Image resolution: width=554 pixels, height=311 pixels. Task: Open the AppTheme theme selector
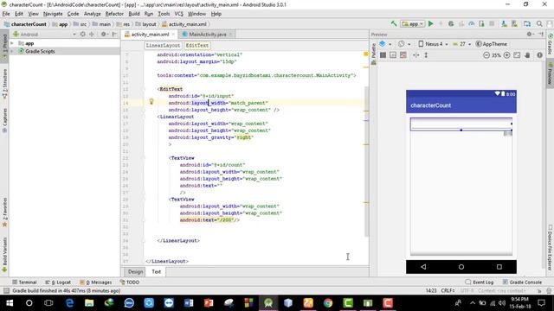click(492, 44)
